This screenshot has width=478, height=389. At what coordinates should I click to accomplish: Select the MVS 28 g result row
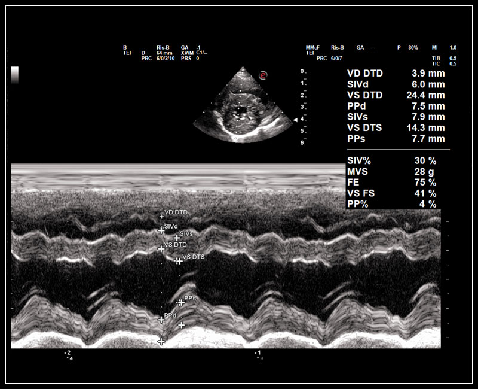point(396,172)
